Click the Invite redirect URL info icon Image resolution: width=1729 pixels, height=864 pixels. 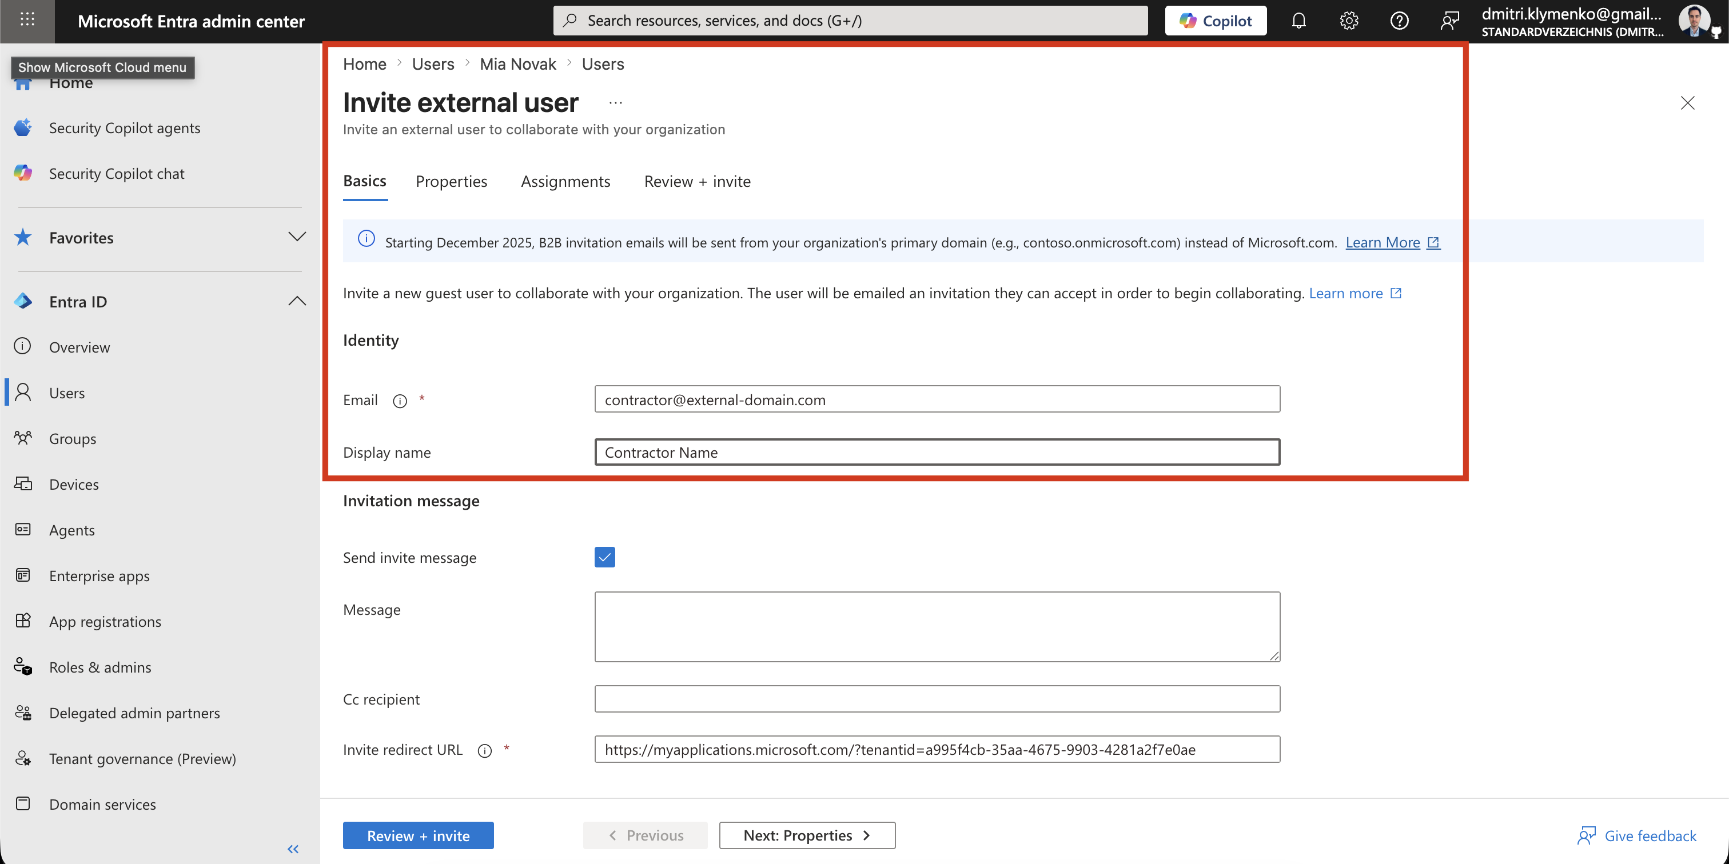[x=485, y=751]
